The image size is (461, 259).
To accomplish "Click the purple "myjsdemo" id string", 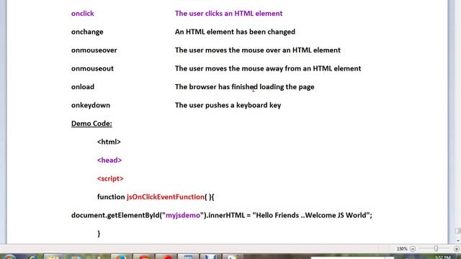I will click(x=183, y=215).
